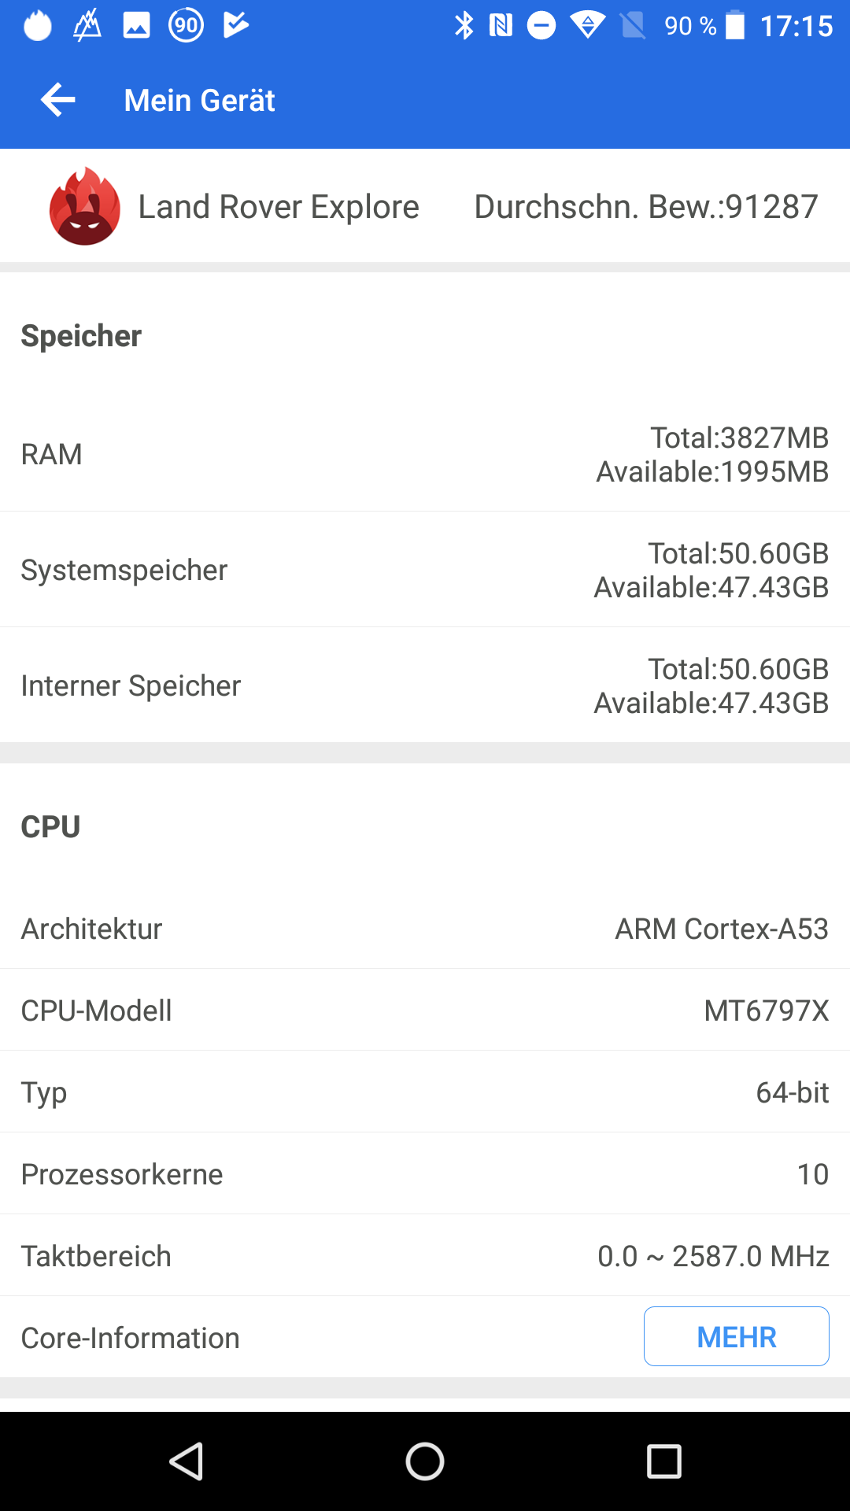Image resolution: width=850 pixels, height=1511 pixels.
Task: Tap the back arrow in the header
Action: [x=58, y=100]
